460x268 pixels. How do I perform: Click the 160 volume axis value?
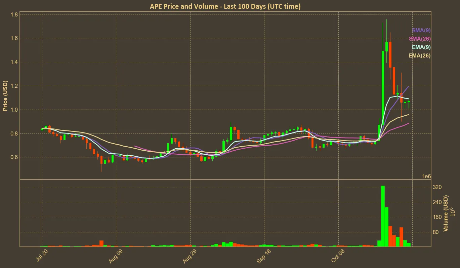click(437, 217)
